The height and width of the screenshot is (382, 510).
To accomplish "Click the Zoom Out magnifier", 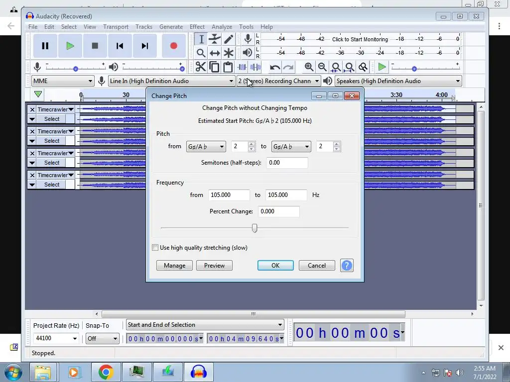I will (322, 67).
